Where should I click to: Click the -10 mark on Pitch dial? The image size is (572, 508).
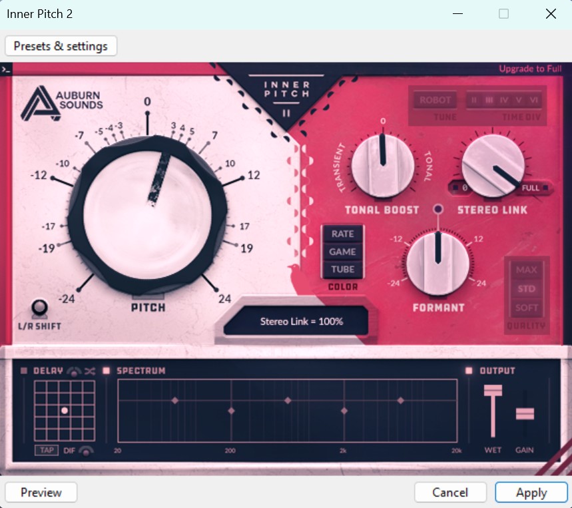(x=63, y=163)
